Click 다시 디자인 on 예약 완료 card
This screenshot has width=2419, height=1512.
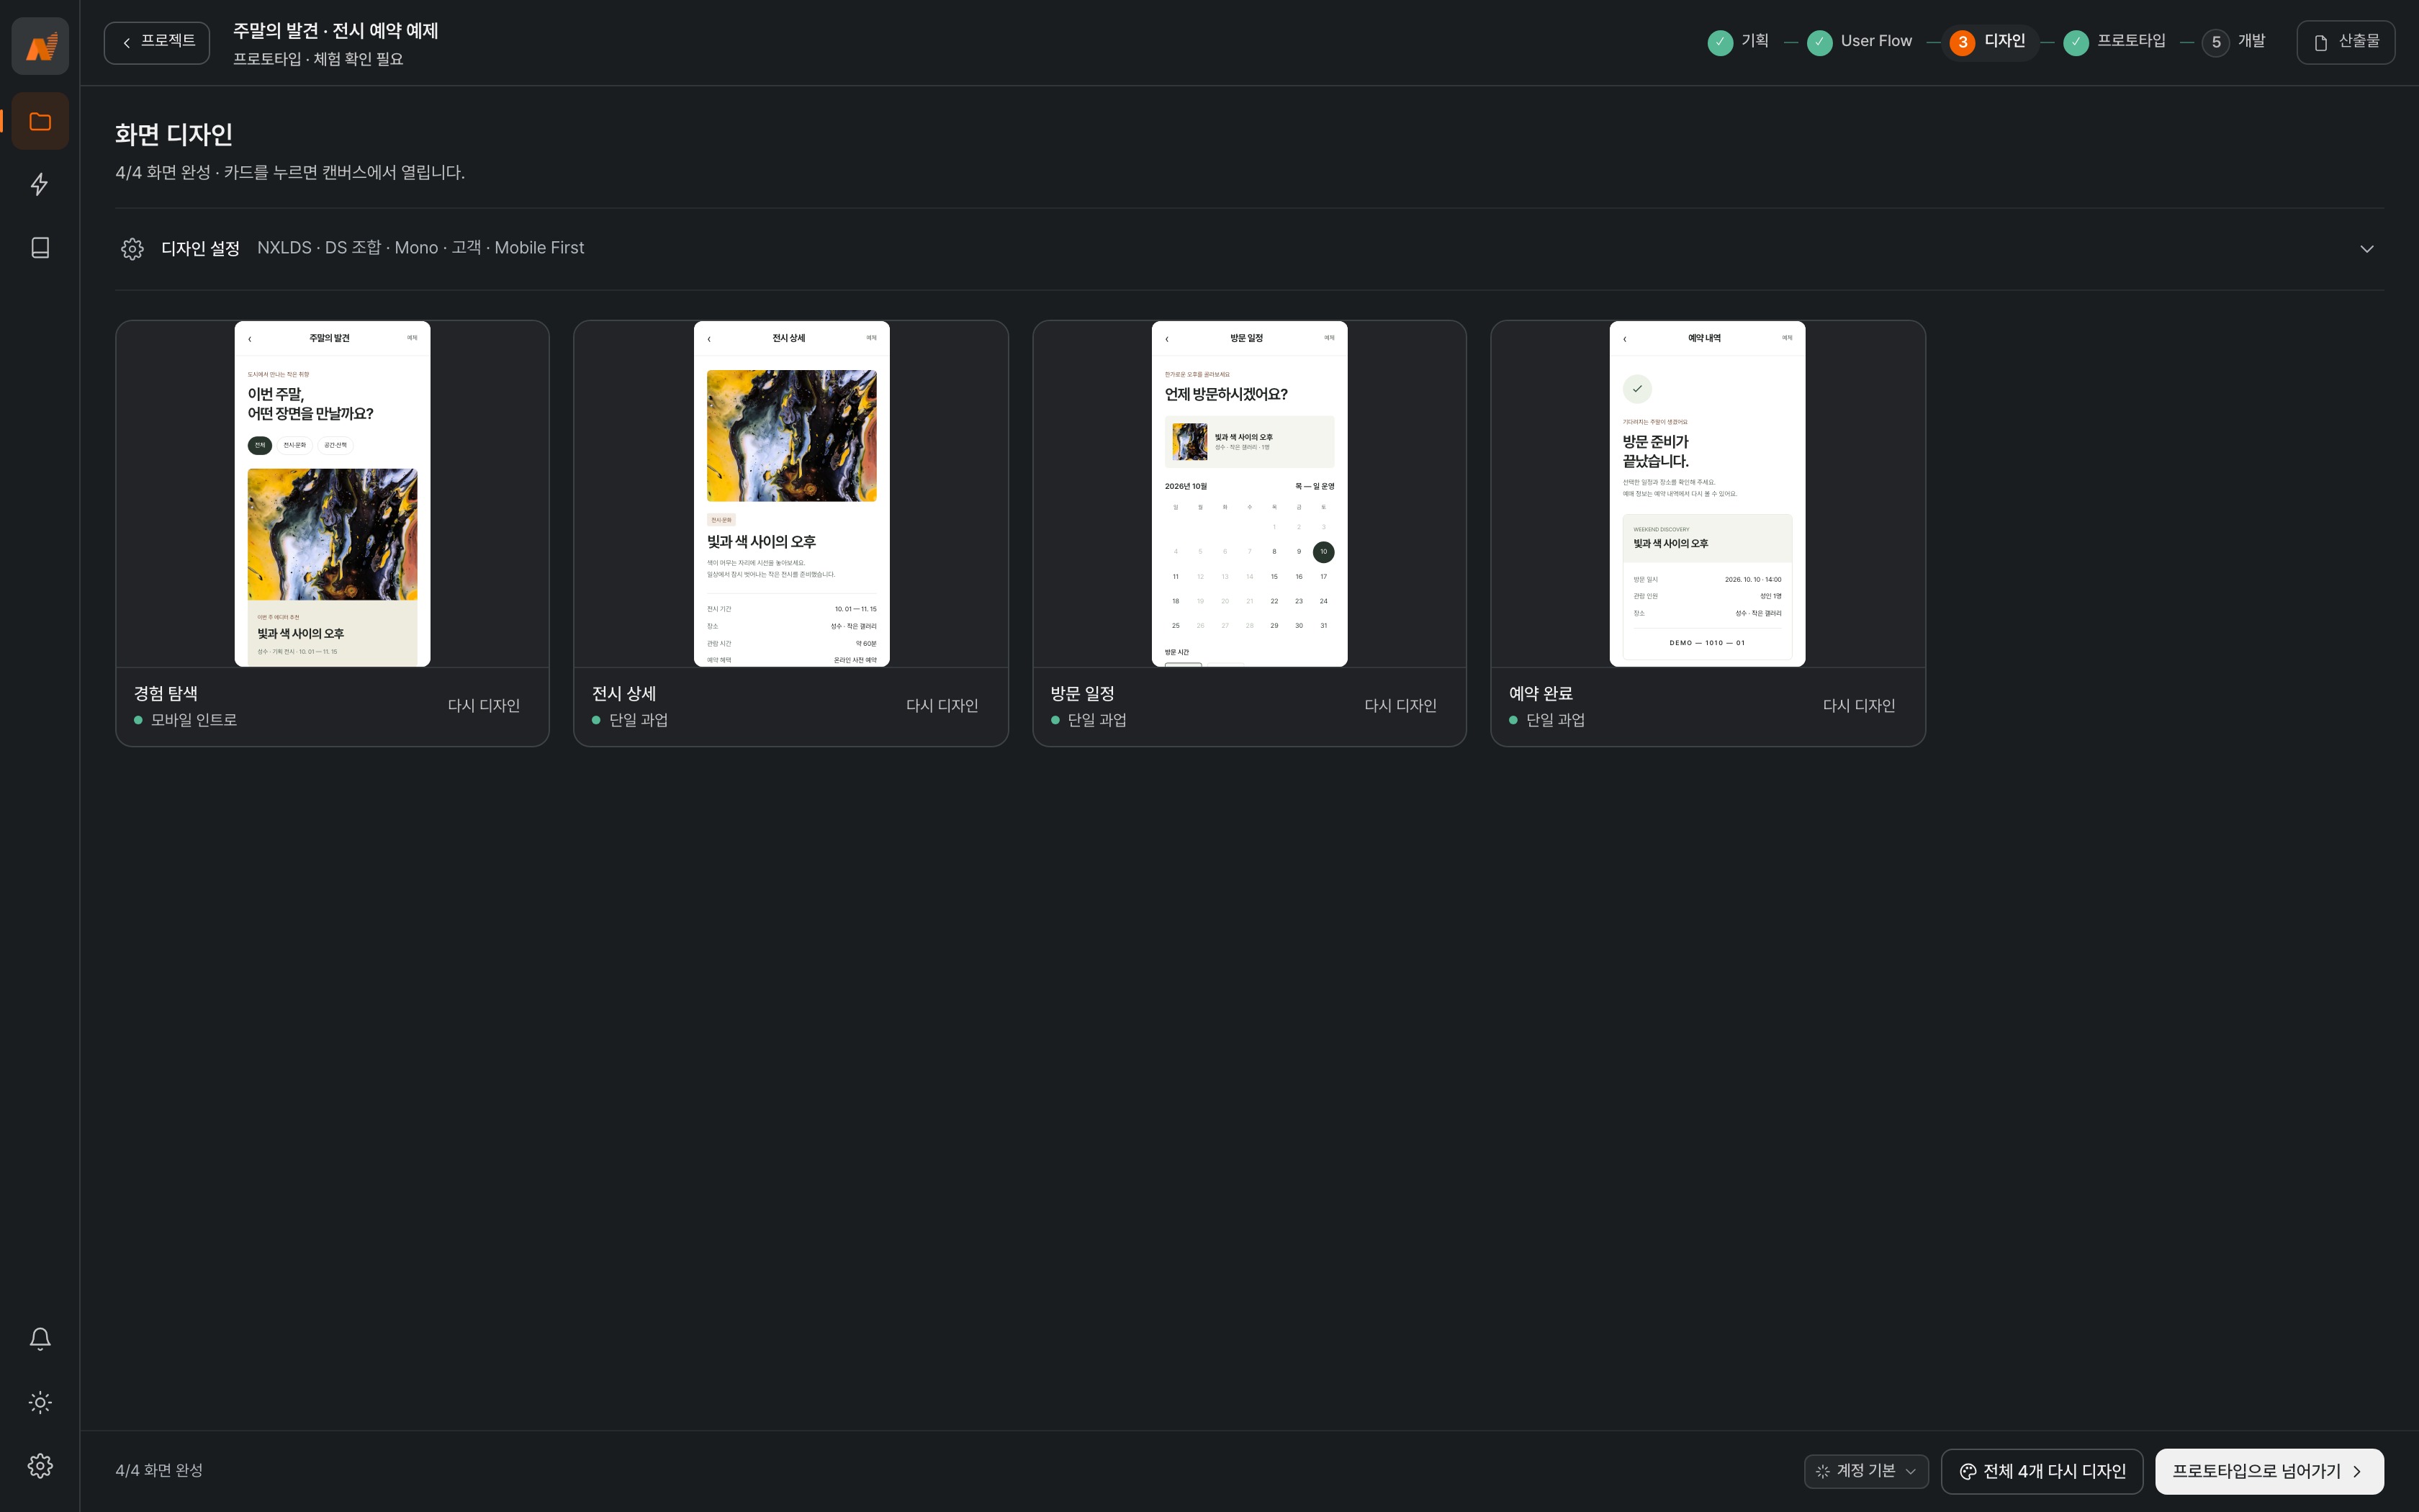[x=1858, y=706]
